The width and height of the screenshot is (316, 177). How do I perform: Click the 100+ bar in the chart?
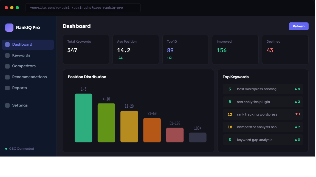point(198,137)
